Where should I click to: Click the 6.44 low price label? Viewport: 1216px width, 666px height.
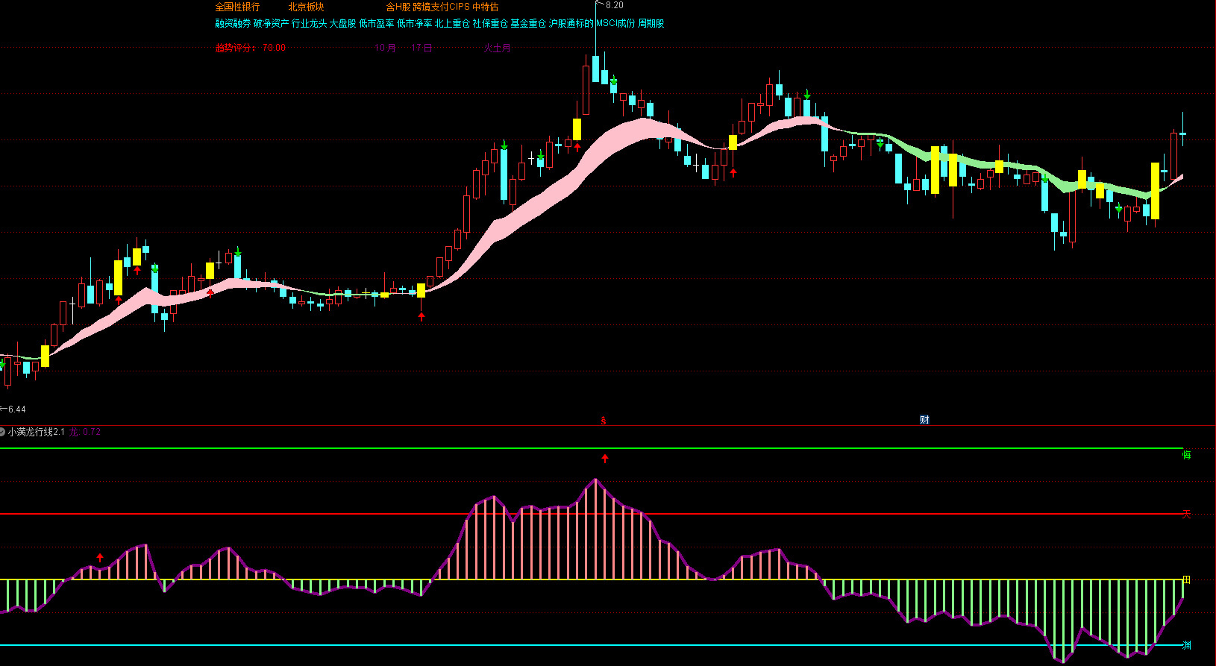click(16, 409)
